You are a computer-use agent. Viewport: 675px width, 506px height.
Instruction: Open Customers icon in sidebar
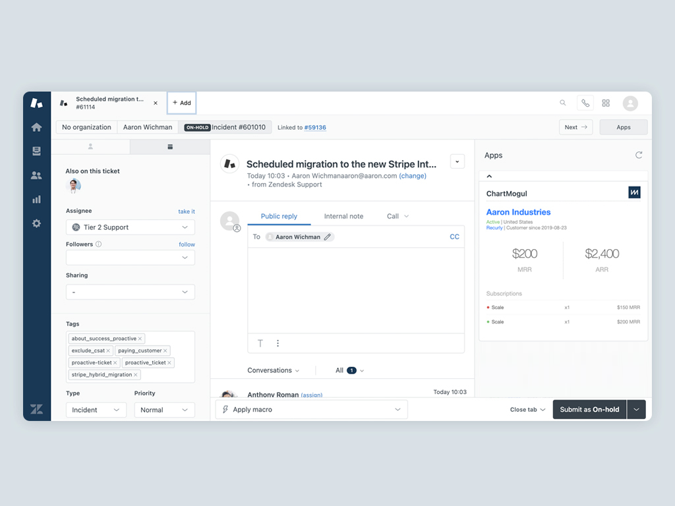point(36,175)
